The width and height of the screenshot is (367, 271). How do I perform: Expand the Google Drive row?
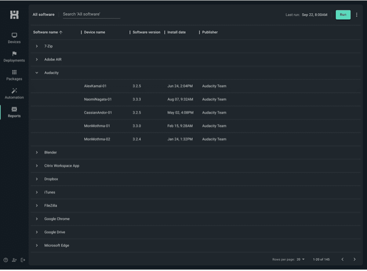tap(37, 232)
